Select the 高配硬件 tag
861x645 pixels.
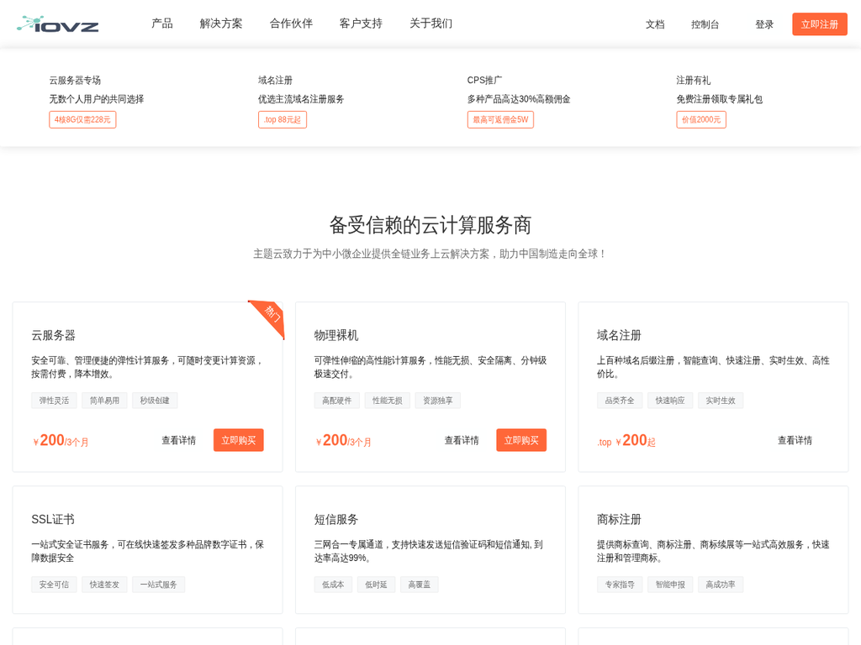coord(336,401)
